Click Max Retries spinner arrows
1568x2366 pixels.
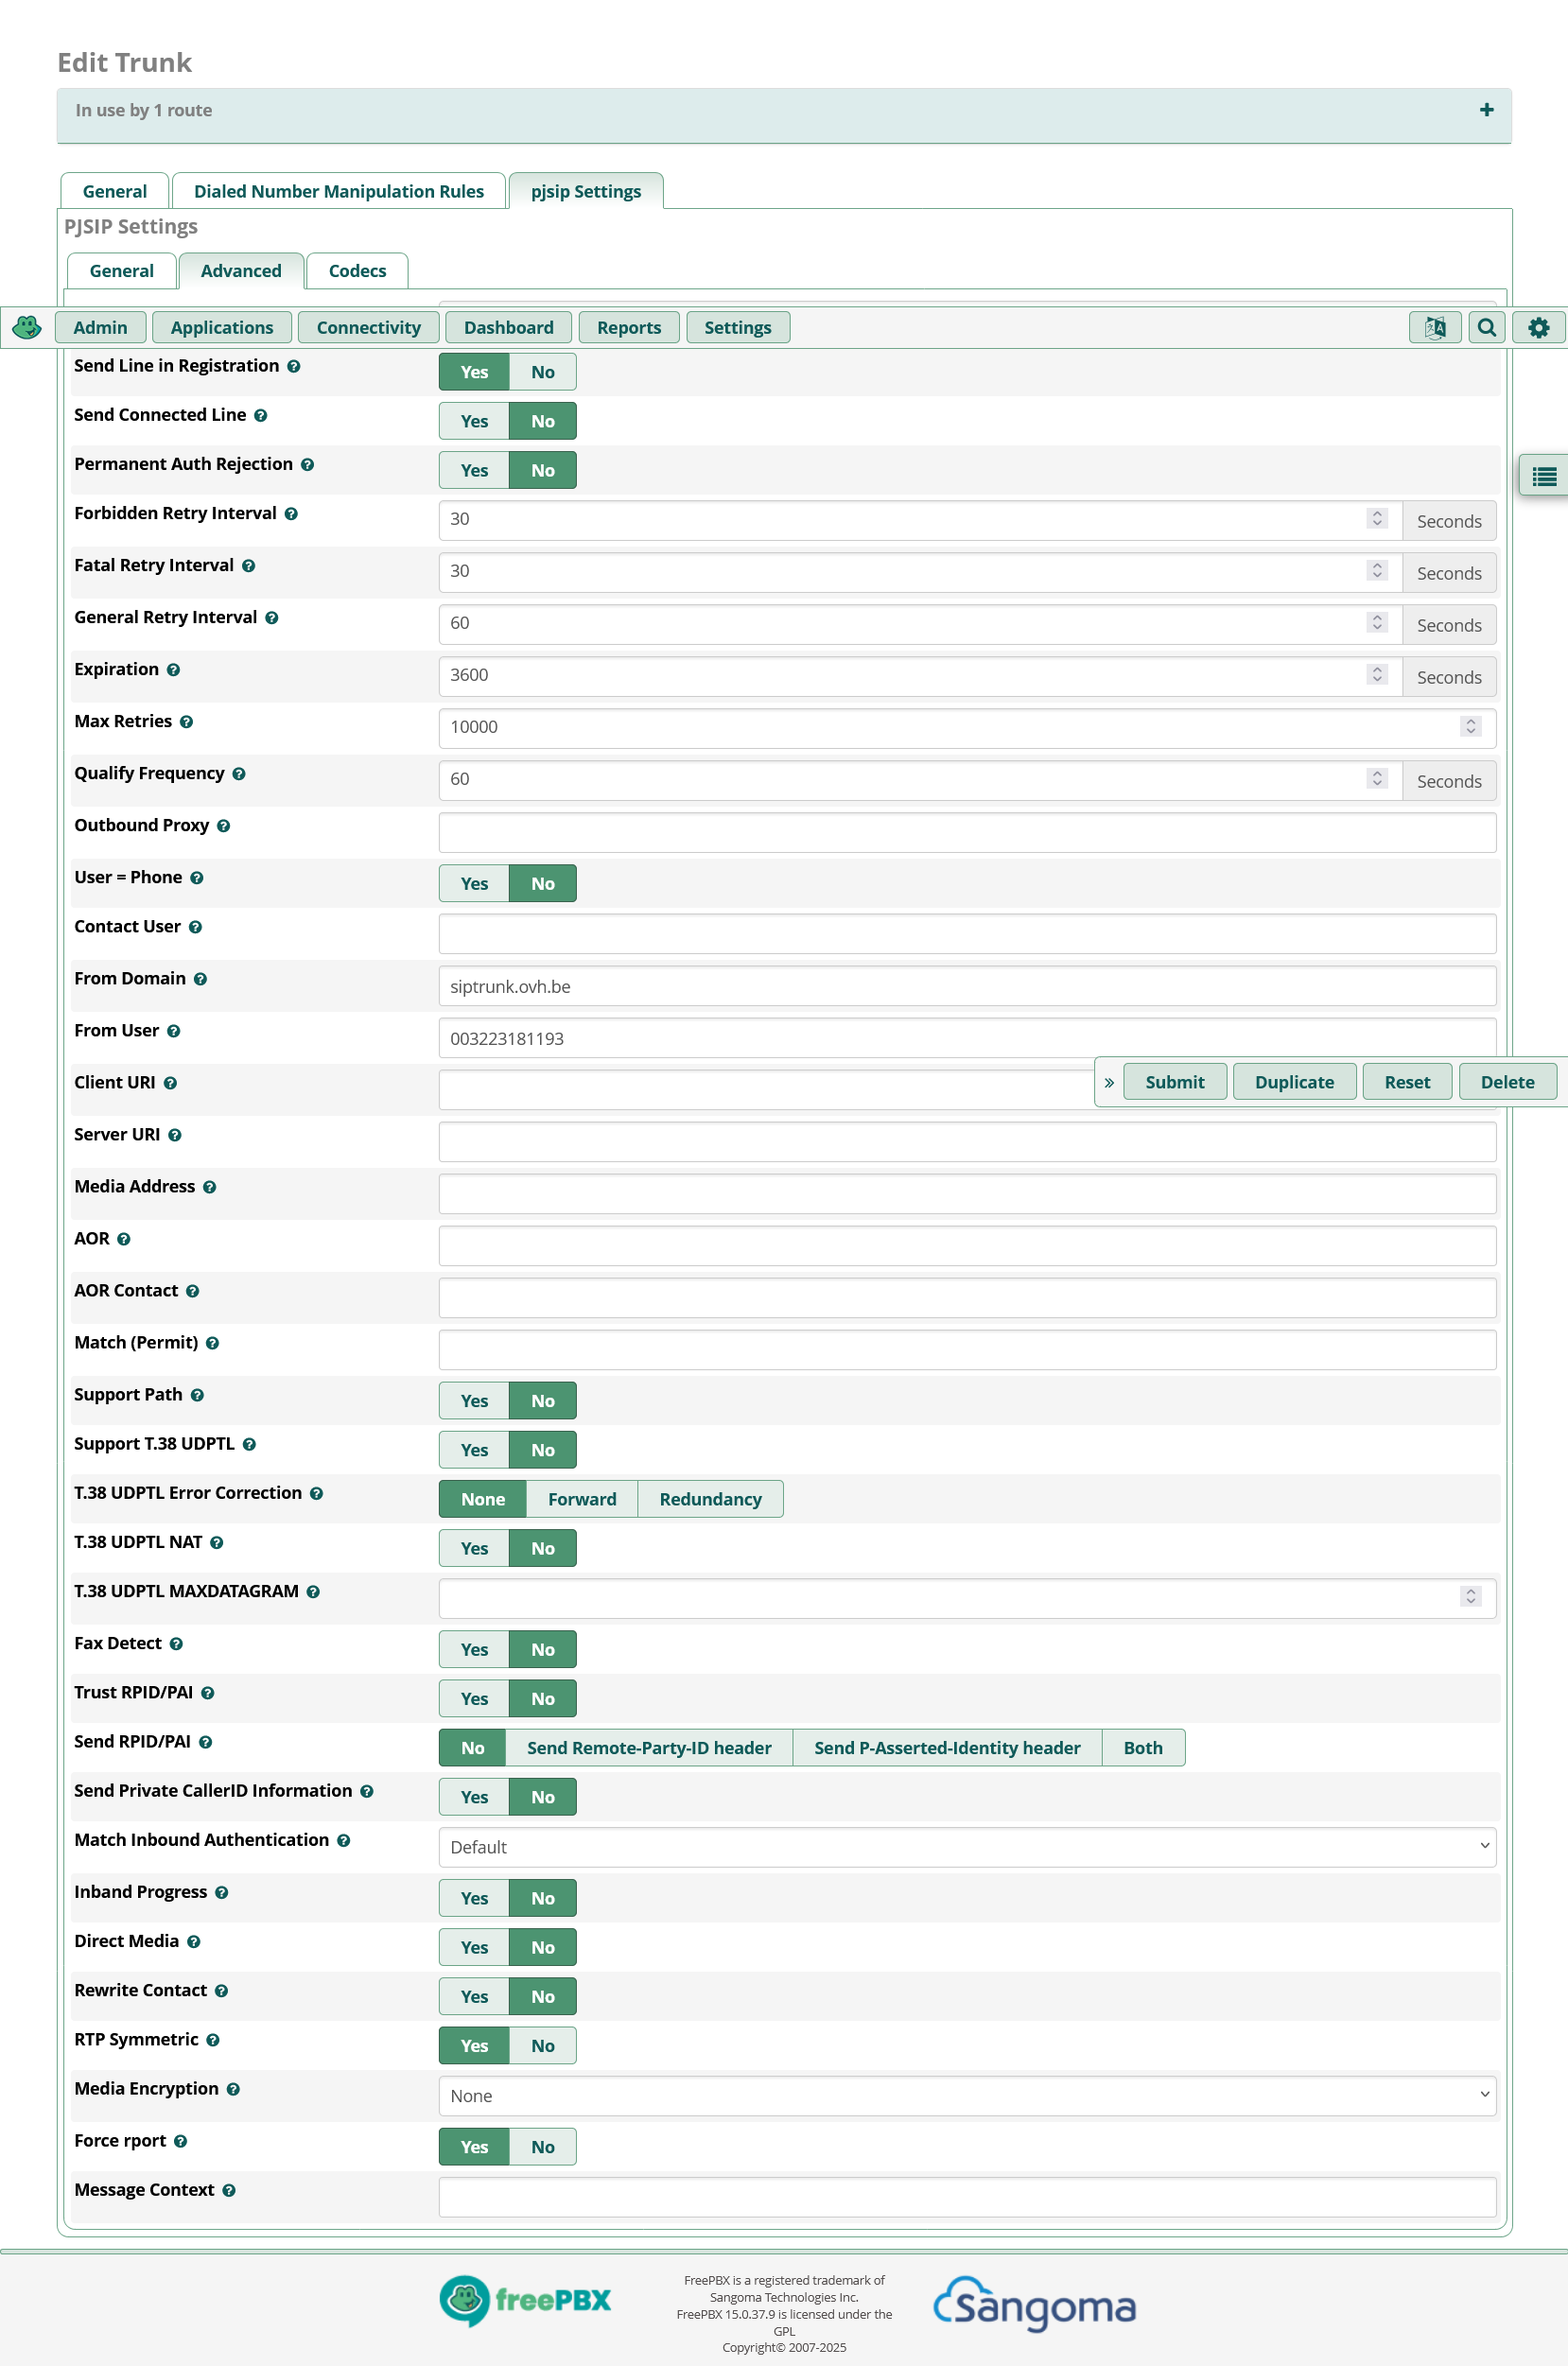point(1470,726)
